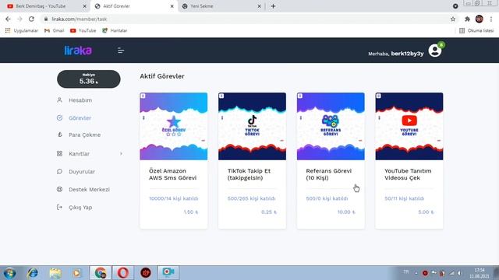Click the Görevler checkmark icon in sidebar
499x280 pixels.
pos(59,117)
